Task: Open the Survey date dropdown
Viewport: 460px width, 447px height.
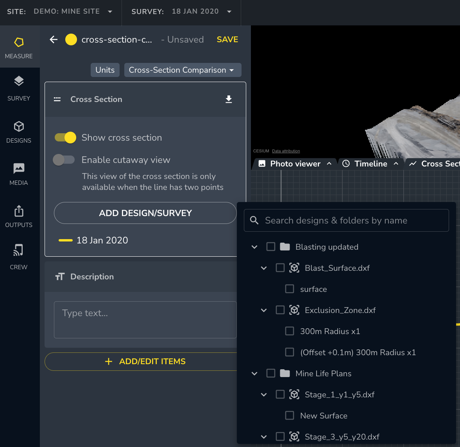Action: tap(201, 11)
